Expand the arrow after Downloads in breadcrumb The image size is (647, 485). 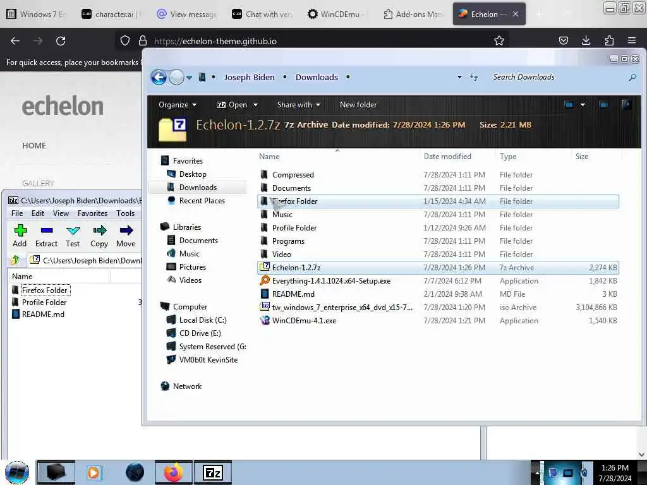tap(348, 77)
